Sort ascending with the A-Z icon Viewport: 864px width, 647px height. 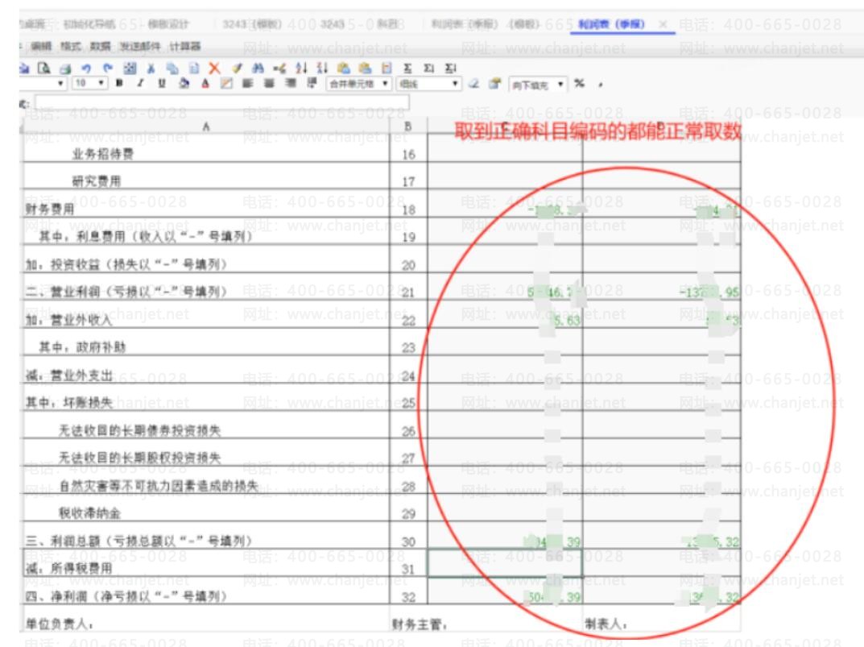pos(301,68)
